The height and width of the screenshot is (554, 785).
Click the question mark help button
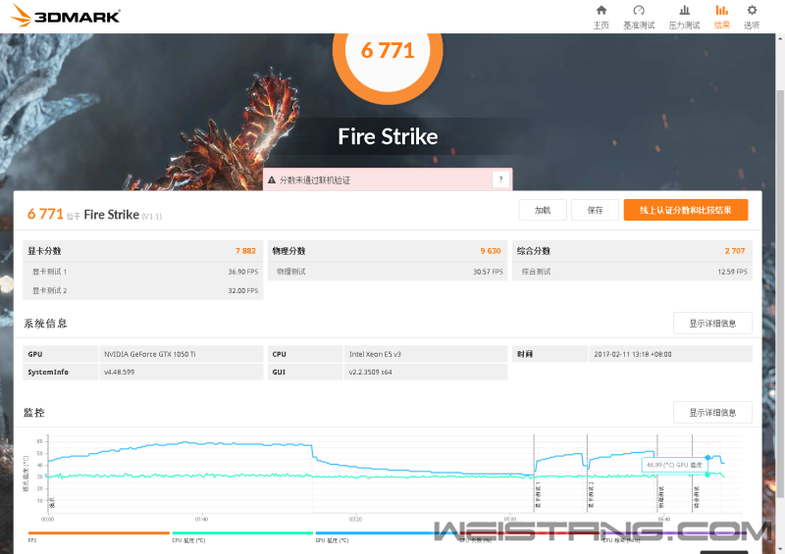click(500, 179)
